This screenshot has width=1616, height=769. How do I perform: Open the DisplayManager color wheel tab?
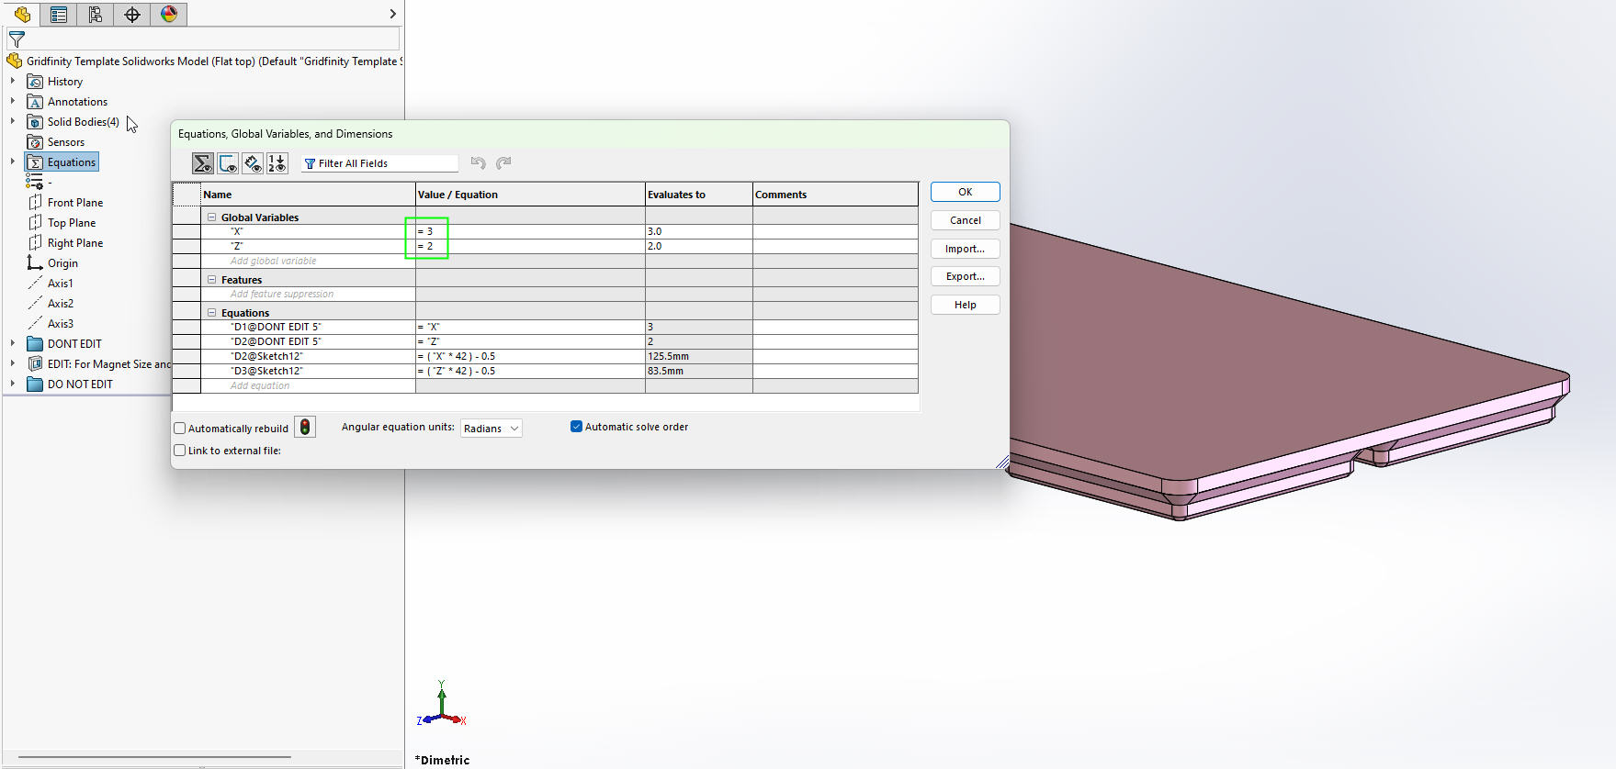(169, 14)
